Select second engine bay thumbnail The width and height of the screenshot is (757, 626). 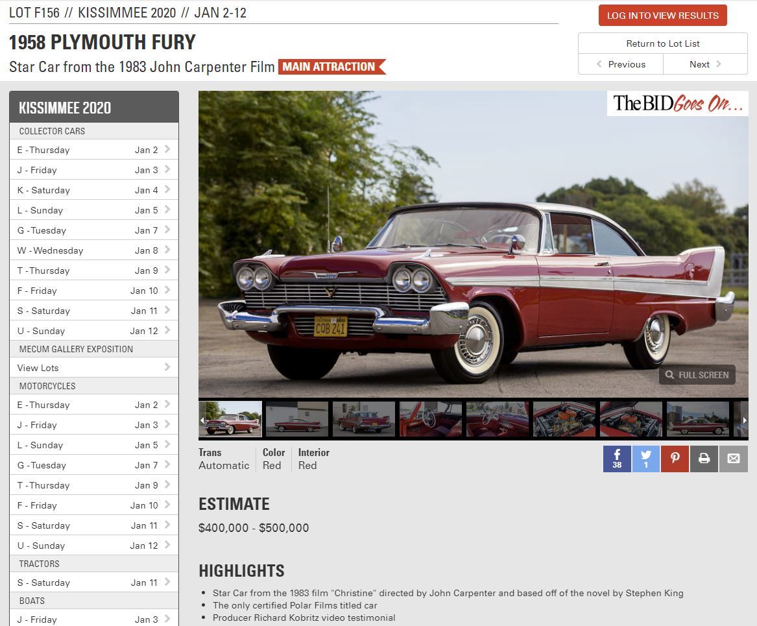(x=631, y=419)
